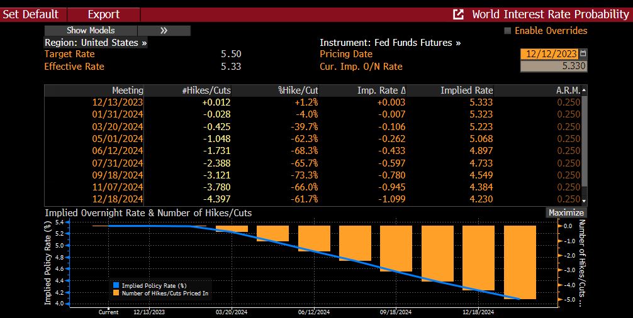Click the pop-out icon beside World Interest Rate Probability
Screen dimensions: 633x318
click(x=459, y=14)
